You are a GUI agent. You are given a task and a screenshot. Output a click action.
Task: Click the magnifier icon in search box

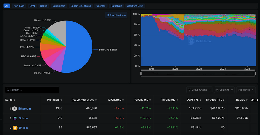click(x=8, y=90)
